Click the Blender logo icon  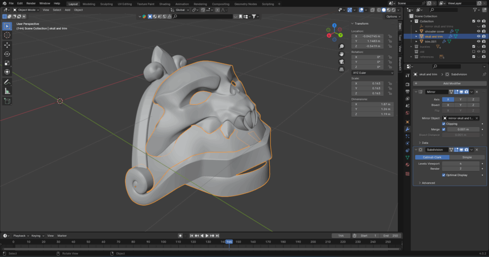[x=4, y=3]
